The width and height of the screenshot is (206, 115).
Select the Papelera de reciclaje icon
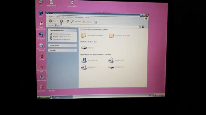point(41,47)
